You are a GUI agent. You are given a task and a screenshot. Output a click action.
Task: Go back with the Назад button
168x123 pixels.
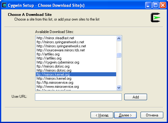tap(102, 115)
